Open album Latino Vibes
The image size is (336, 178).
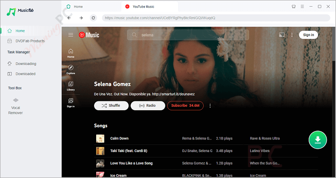coord(260,151)
